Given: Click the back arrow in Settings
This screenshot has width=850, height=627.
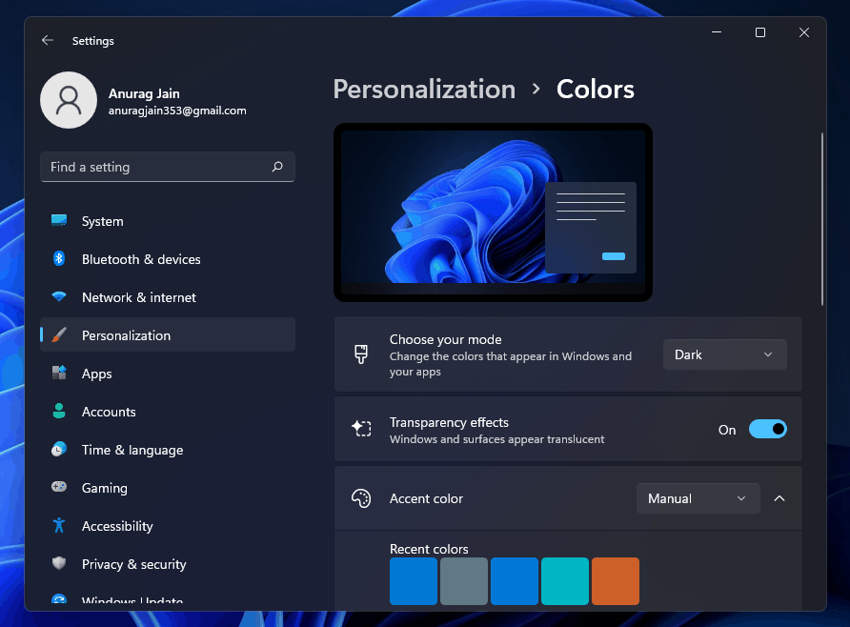Looking at the screenshot, I should tap(48, 41).
